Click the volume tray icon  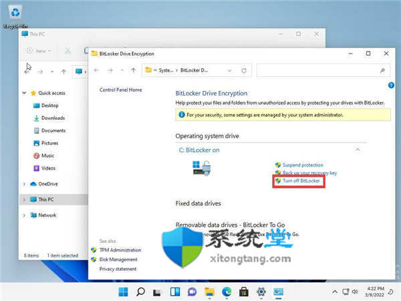355,292
